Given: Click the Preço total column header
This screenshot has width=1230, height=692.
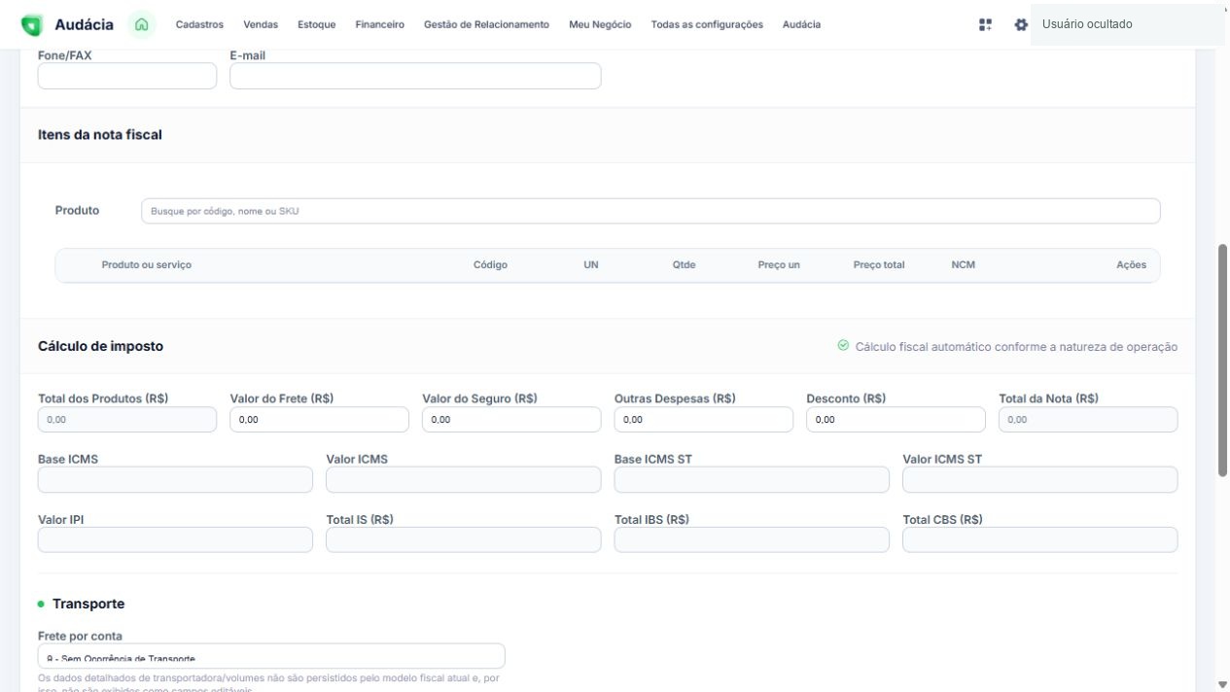Looking at the screenshot, I should [879, 265].
